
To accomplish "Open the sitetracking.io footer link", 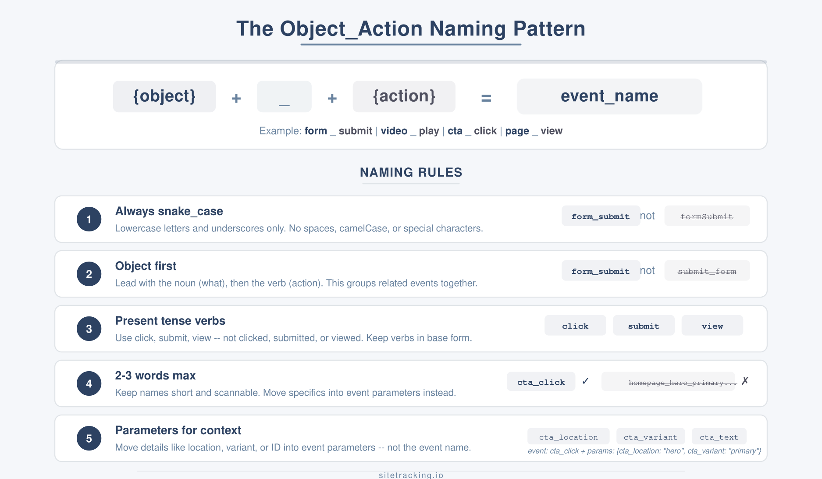I will coord(411,475).
